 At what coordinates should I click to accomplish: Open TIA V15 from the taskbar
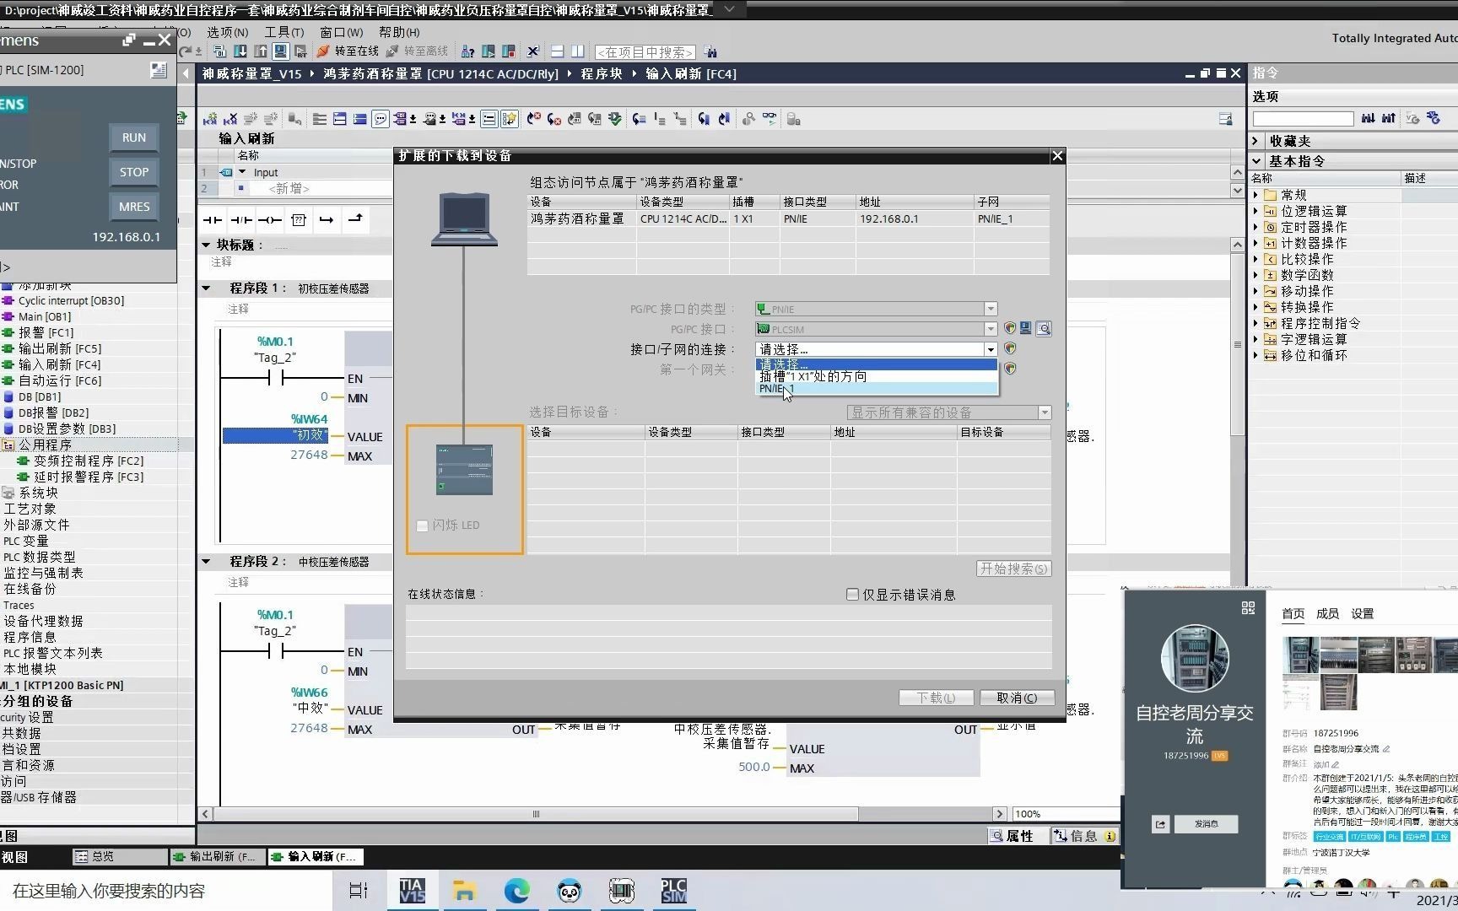tap(412, 891)
